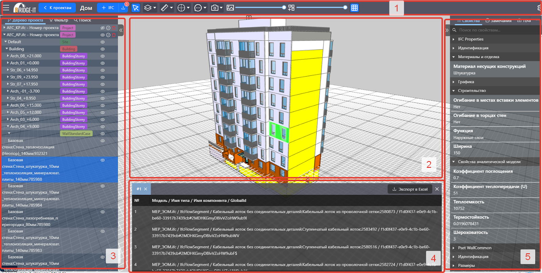Switch to the Замечания tab
Screen dimensions: 542x273
498,21
